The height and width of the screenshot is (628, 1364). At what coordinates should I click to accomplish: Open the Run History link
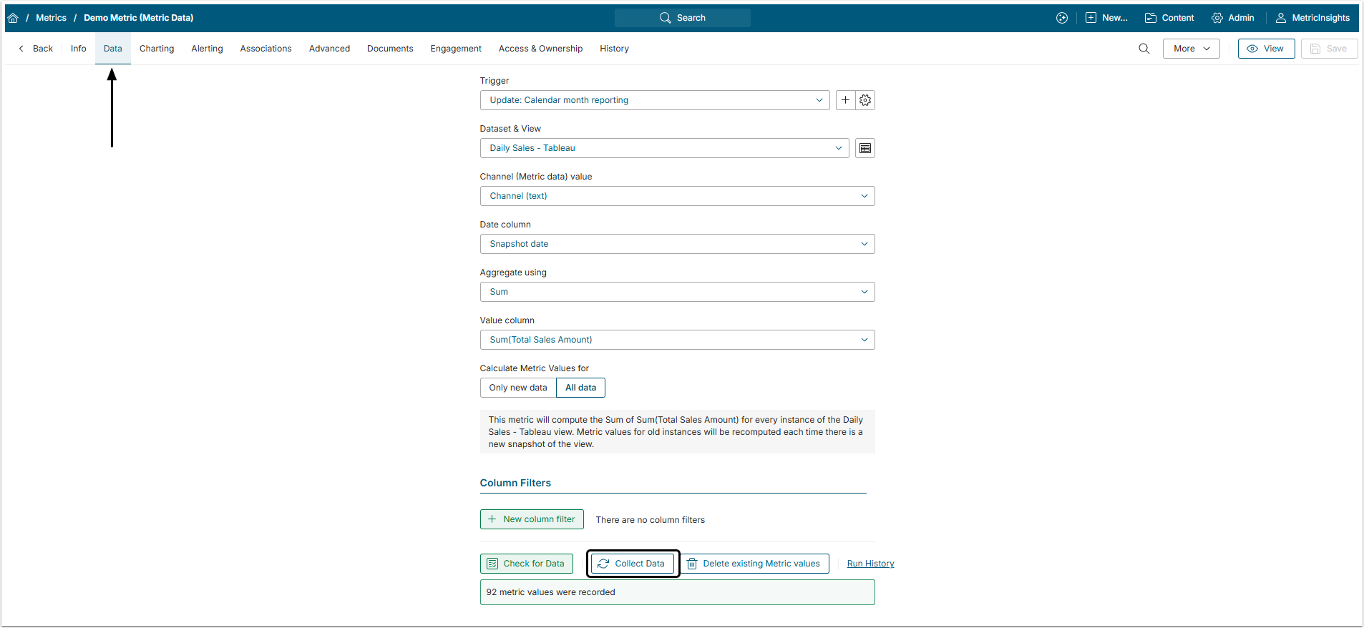871,564
